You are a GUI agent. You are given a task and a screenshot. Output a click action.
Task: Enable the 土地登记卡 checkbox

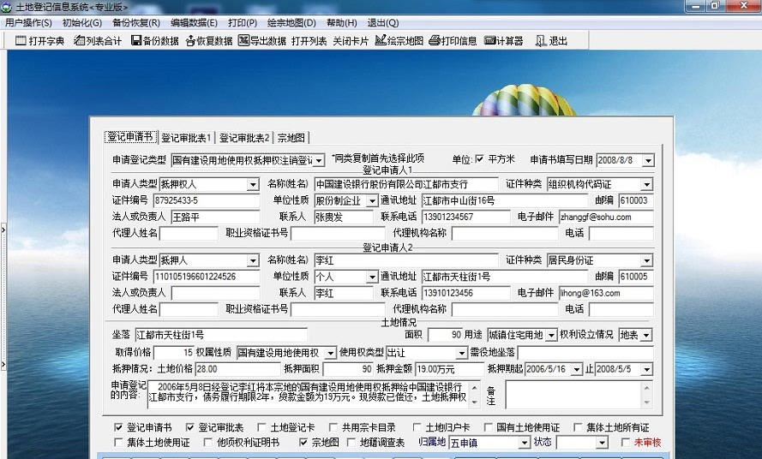pyautogui.click(x=261, y=427)
